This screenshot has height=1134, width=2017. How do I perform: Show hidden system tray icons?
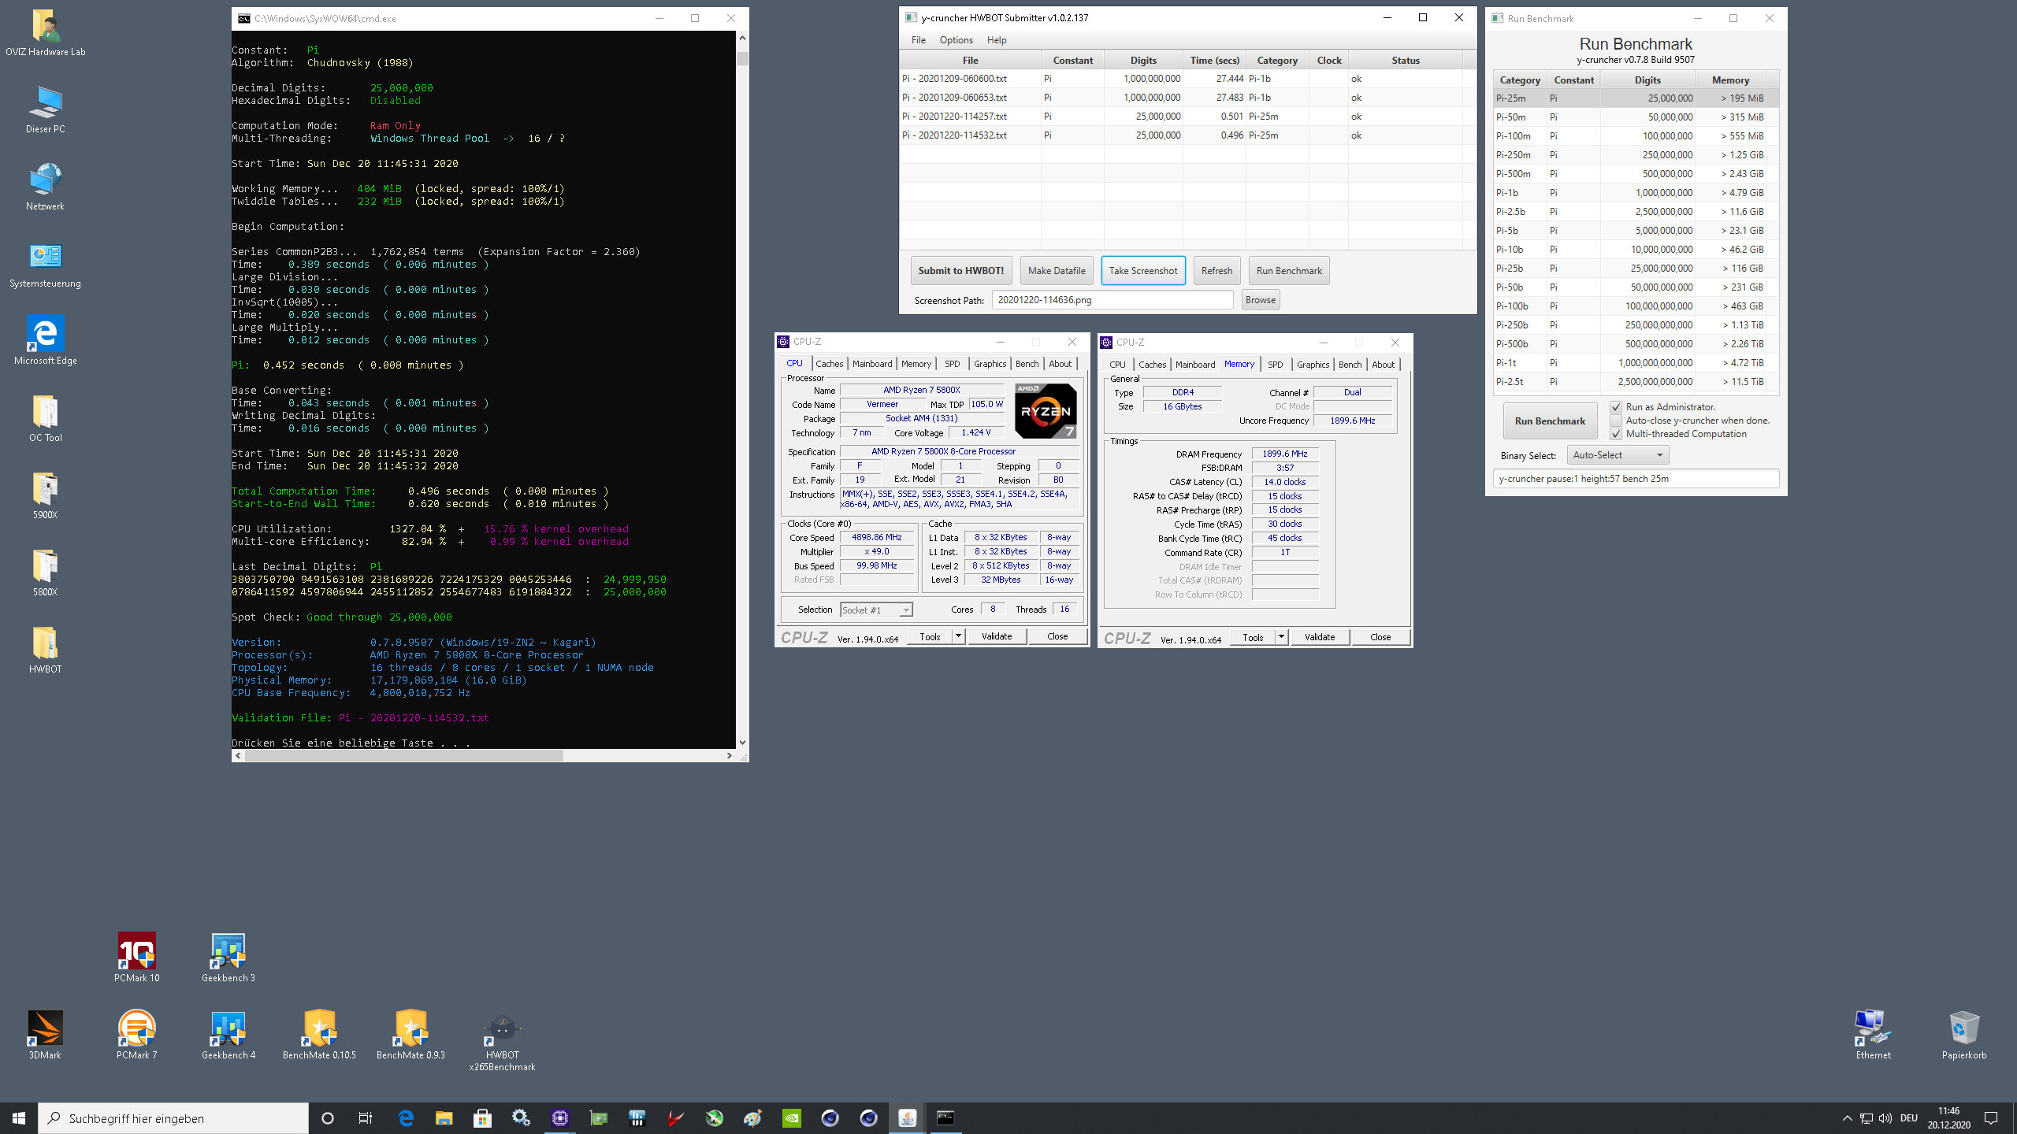point(1847,1118)
